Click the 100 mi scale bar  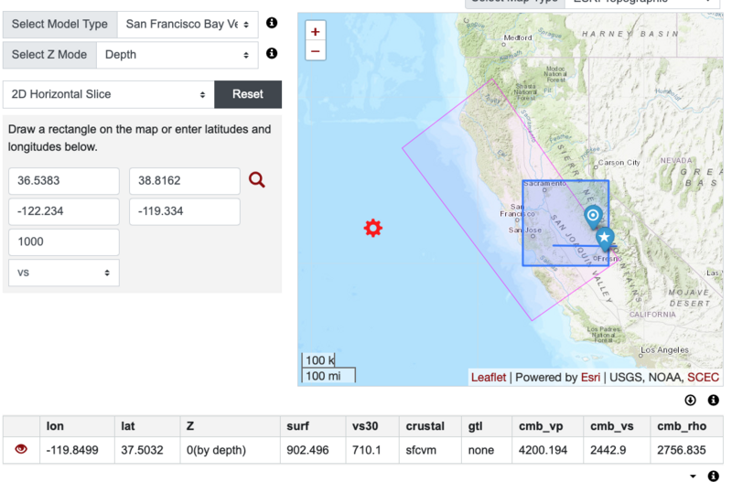click(328, 375)
